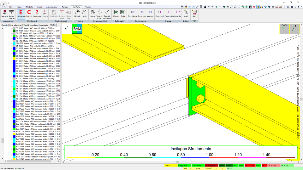This screenshot has width=303, height=170.
Task: Click left panel scroll up arrow
Action: tap(3, 28)
